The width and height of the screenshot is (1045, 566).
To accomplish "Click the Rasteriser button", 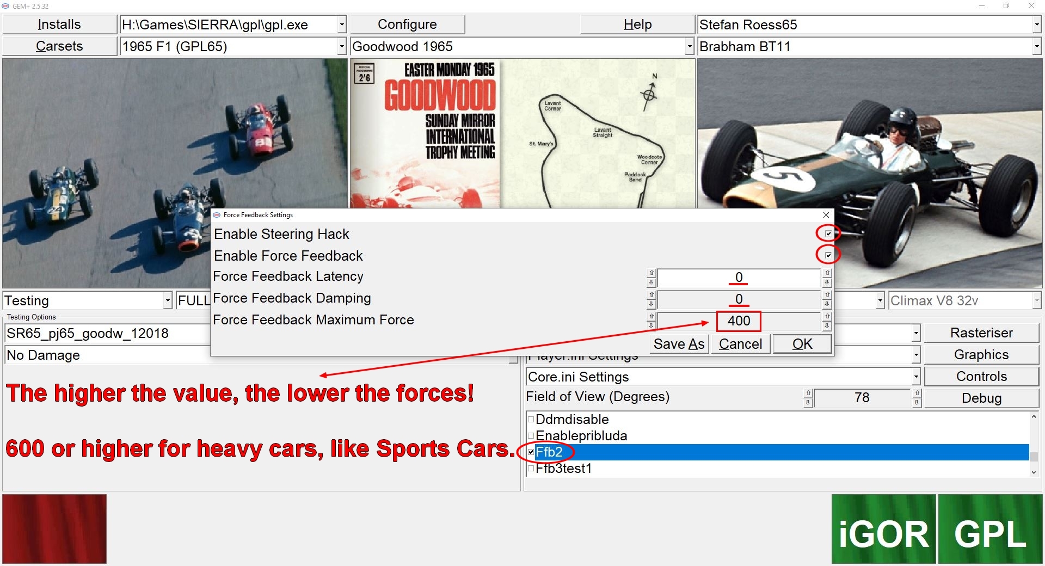I will tap(981, 333).
